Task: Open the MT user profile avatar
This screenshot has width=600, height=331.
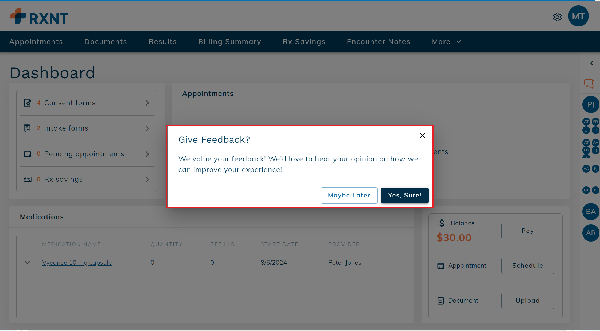Action: [578, 16]
